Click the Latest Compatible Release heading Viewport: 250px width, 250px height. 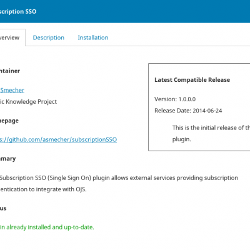(192, 80)
